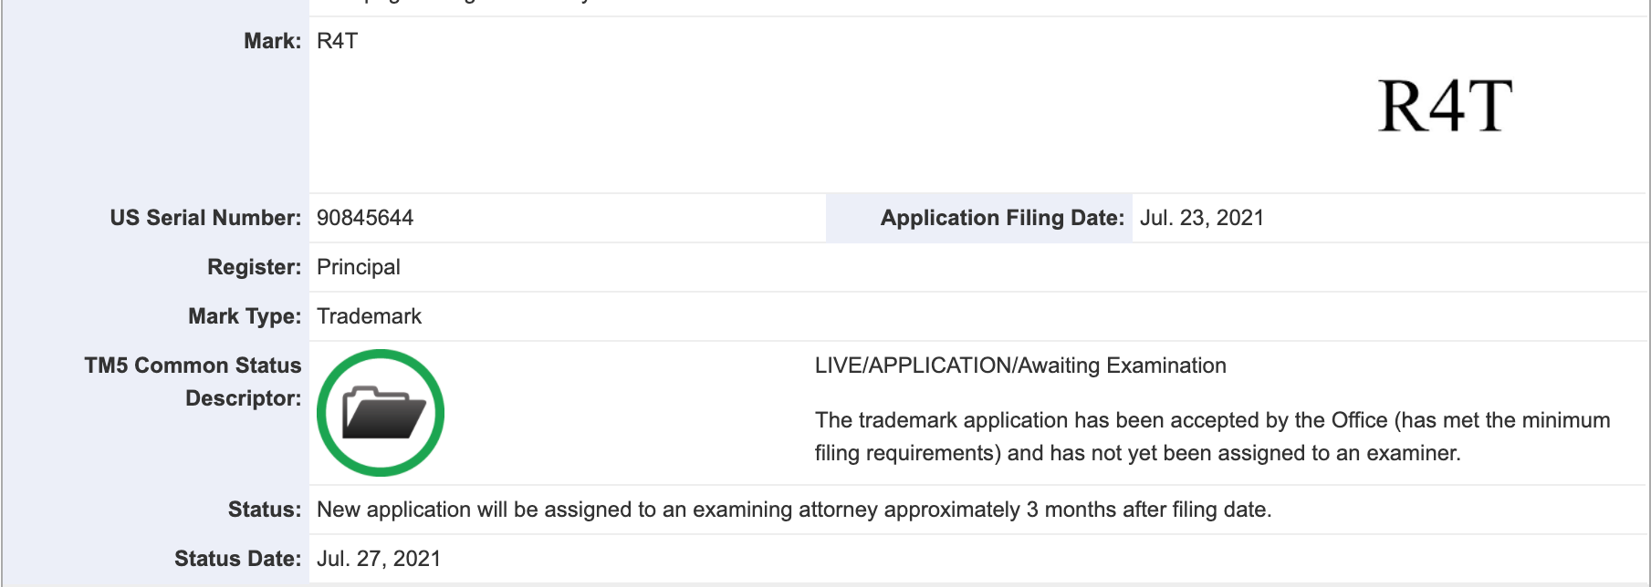
Task: Select the Trademark mark type value
Action: click(369, 316)
